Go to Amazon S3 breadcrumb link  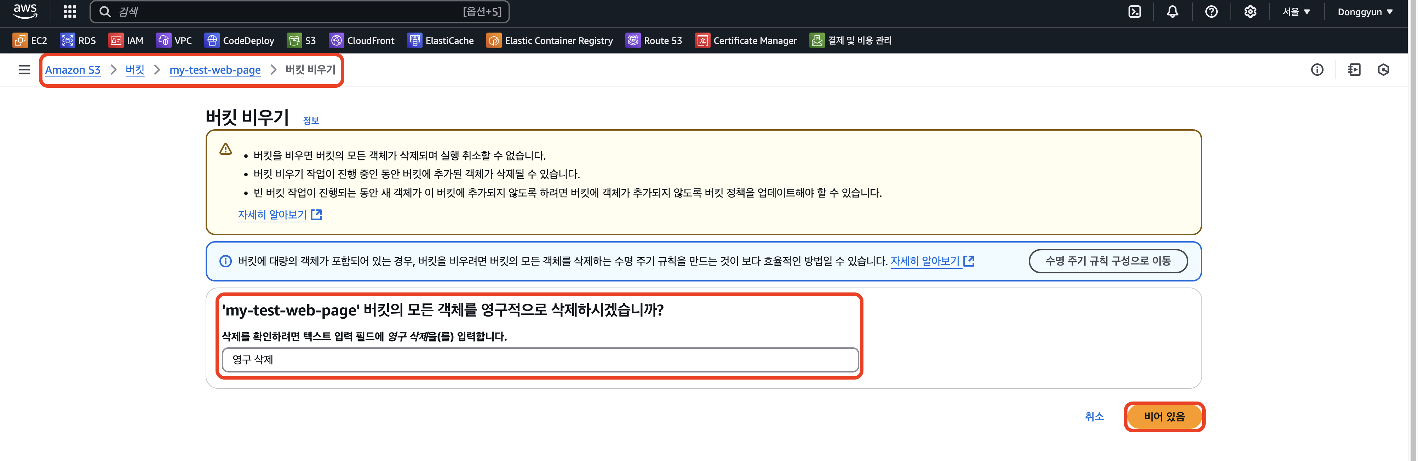73,69
